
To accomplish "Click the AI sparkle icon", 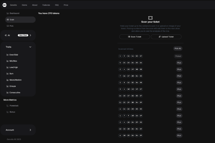I will (6, 35).
